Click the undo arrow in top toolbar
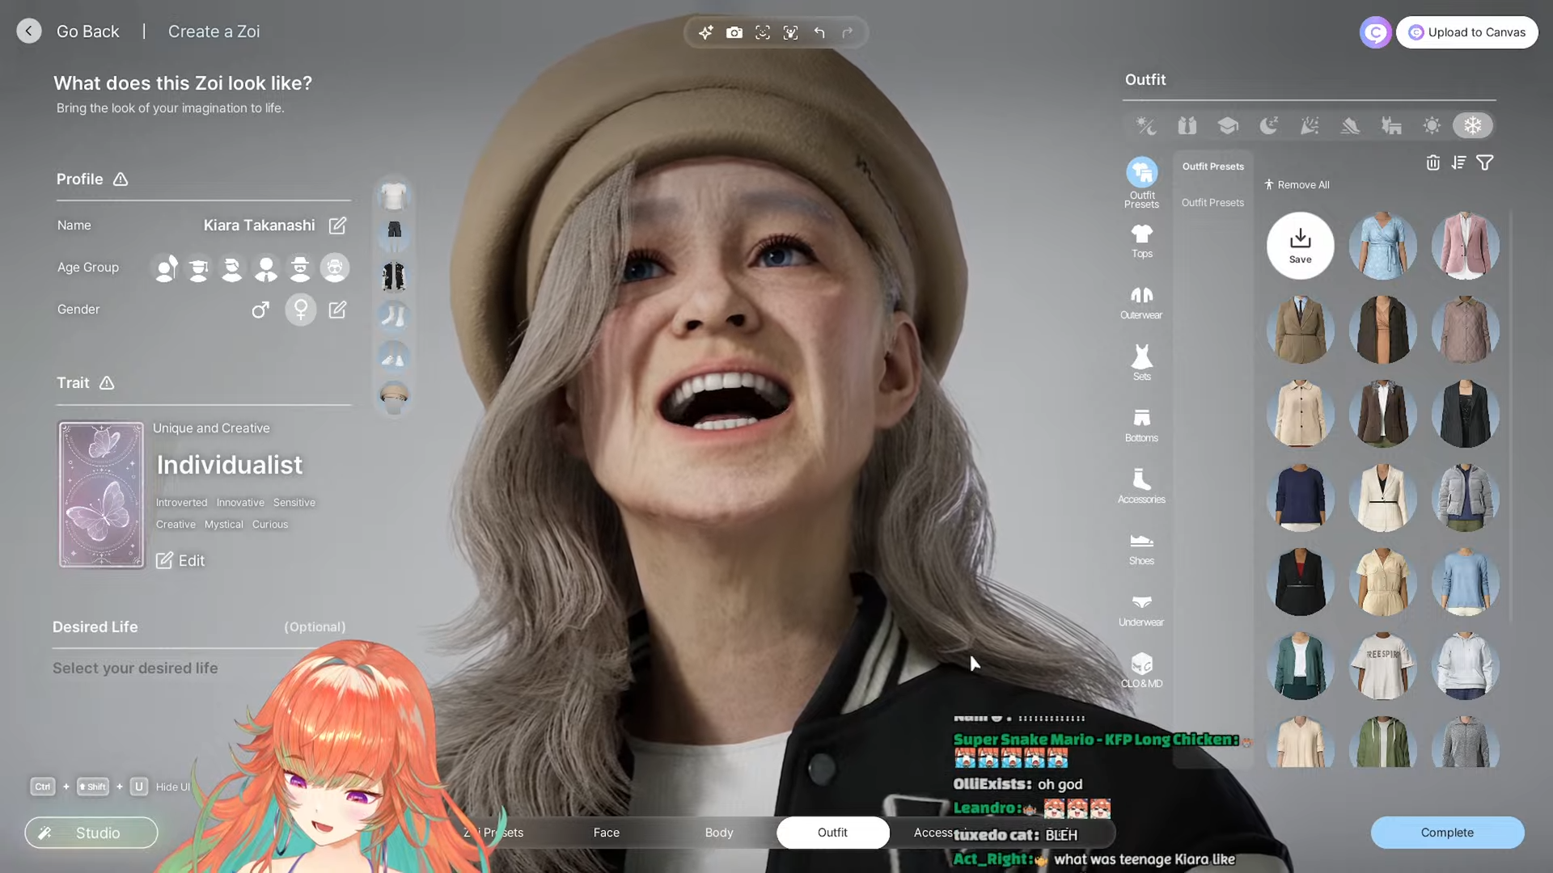Image resolution: width=1553 pixels, height=873 pixels. coord(819,32)
